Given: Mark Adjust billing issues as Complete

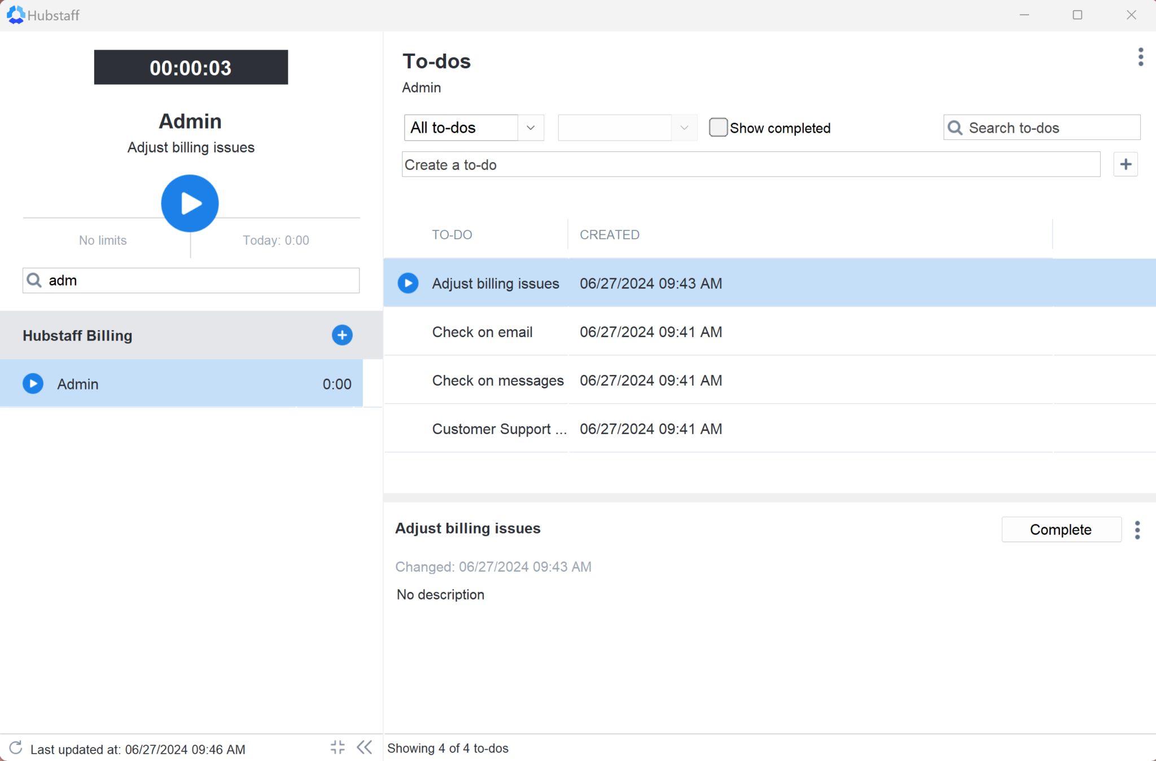Looking at the screenshot, I should [x=1061, y=530].
